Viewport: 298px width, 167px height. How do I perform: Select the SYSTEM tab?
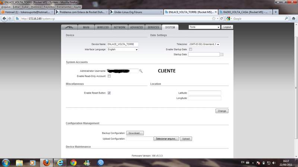coord(170,27)
